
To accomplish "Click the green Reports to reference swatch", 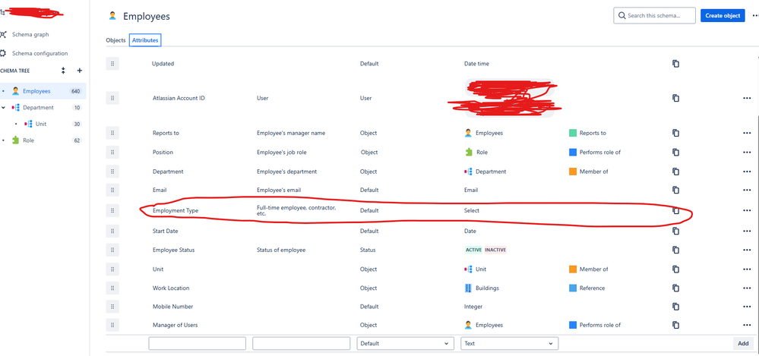I will pos(573,133).
